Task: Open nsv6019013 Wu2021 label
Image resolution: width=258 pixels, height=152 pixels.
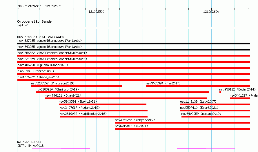Action: tap(131, 126)
